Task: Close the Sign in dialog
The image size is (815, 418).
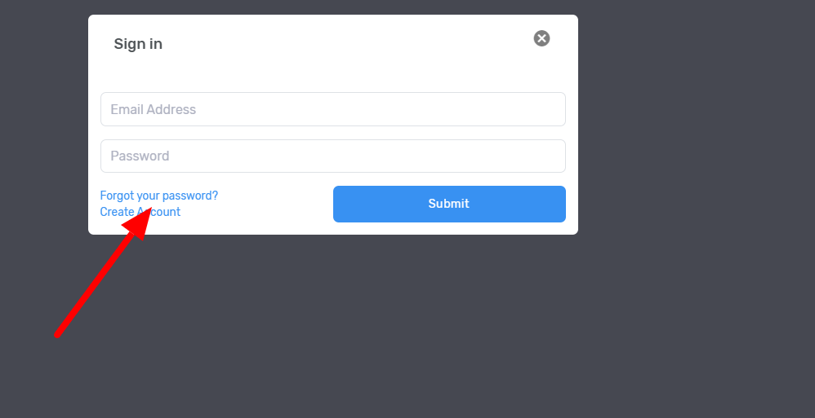Action: (x=541, y=38)
